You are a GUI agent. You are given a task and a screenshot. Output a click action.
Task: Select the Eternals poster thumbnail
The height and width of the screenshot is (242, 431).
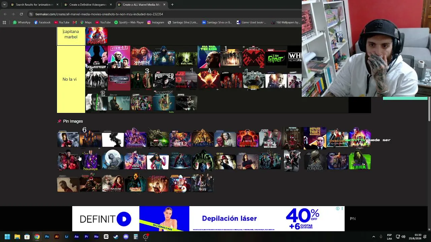[203, 138]
